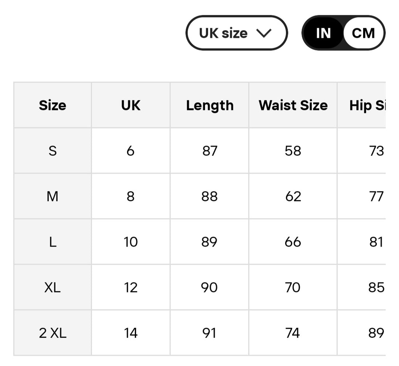Click UK size 10 cell
Image resolution: width=399 pixels, height=366 pixels.
click(x=131, y=242)
